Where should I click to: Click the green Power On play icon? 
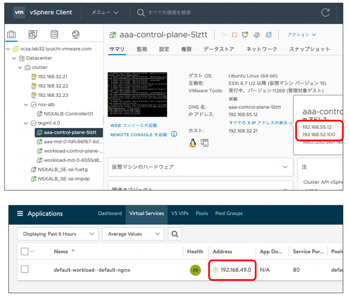coord(224,35)
